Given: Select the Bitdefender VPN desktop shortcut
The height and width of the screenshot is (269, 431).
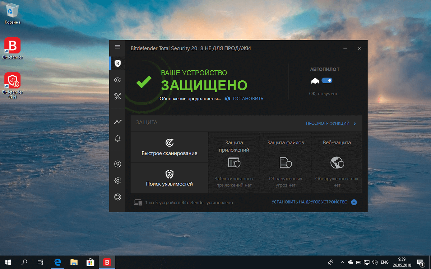Looking at the screenshot, I should [12, 86].
